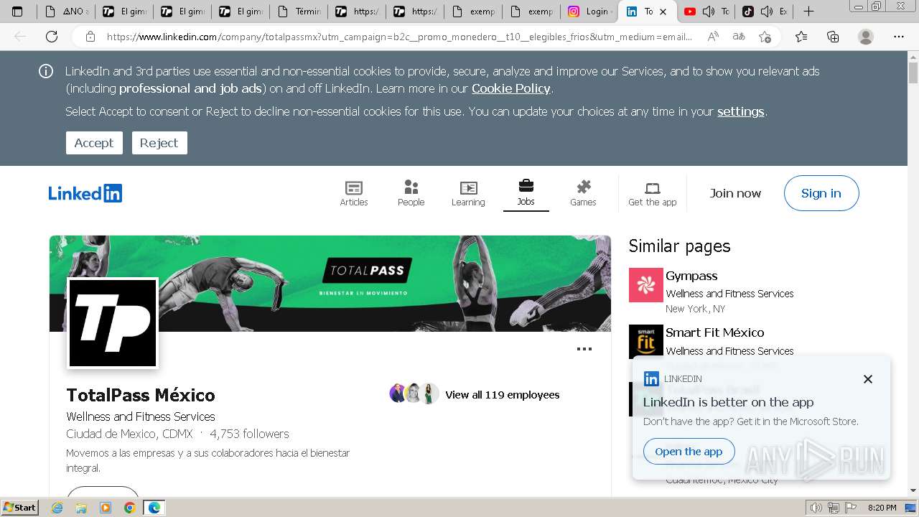Screen dimensions: 919x517
Task: Open the browser Favorites list icon
Action: click(x=801, y=36)
